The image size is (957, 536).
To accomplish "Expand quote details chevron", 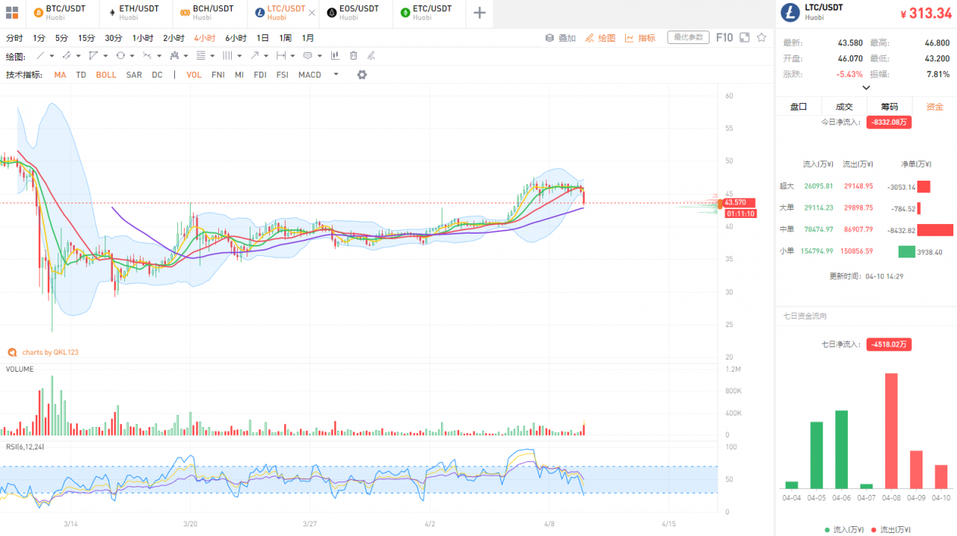I will pyautogui.click(x=867, y=87).
